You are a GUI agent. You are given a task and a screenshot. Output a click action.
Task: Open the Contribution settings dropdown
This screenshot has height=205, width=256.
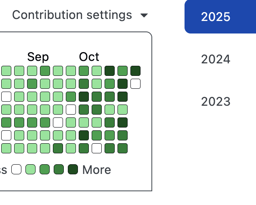(x=80, y=15)
